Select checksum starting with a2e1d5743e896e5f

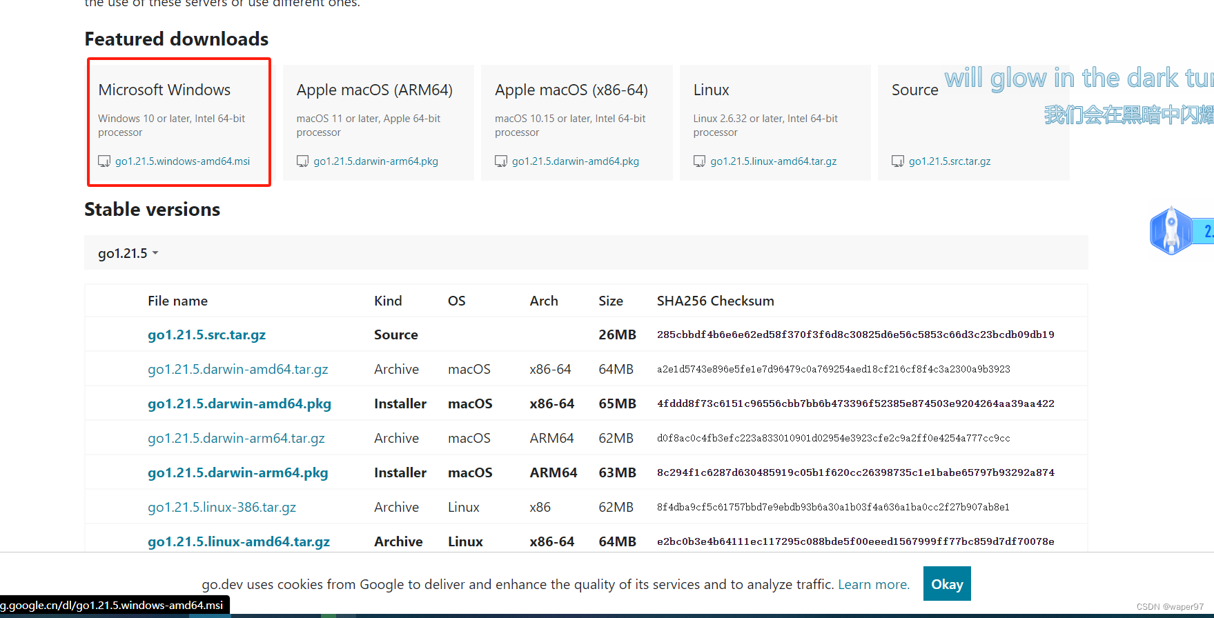(x=834, y=369)
